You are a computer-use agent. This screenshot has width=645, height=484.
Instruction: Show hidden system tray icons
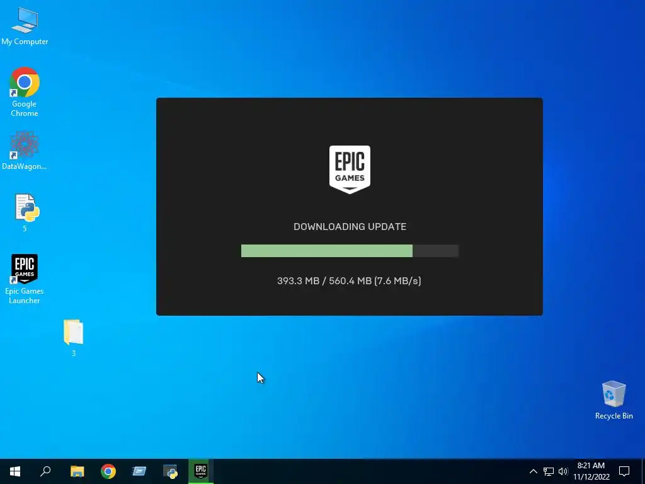(533, 471)
